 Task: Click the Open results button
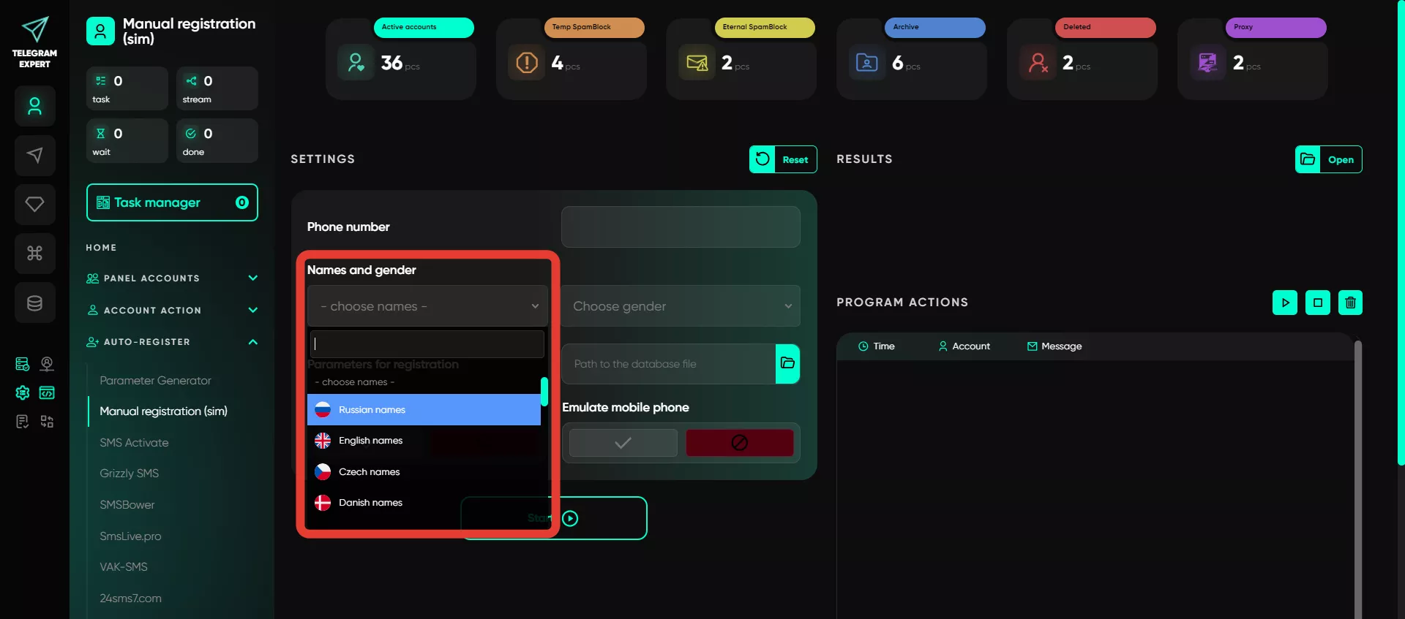1328,159
